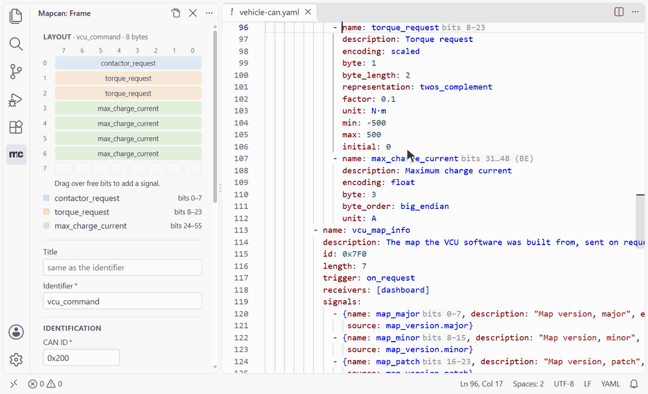648x394 pixels.
Task: Open the Manage settings gear
Action: coord(16,359)
